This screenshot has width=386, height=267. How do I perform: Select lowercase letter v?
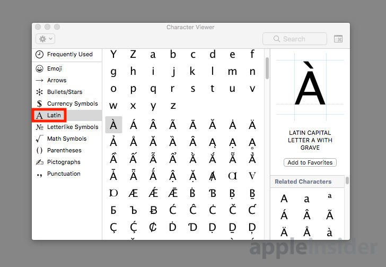point(252,89)
